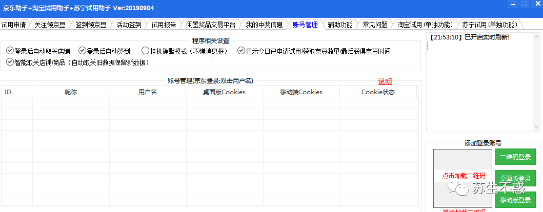Image resolution: width=543 pixels, height=212 pixels.
Task: Open the 签到领京豆 tab
Action: (91, 25)
